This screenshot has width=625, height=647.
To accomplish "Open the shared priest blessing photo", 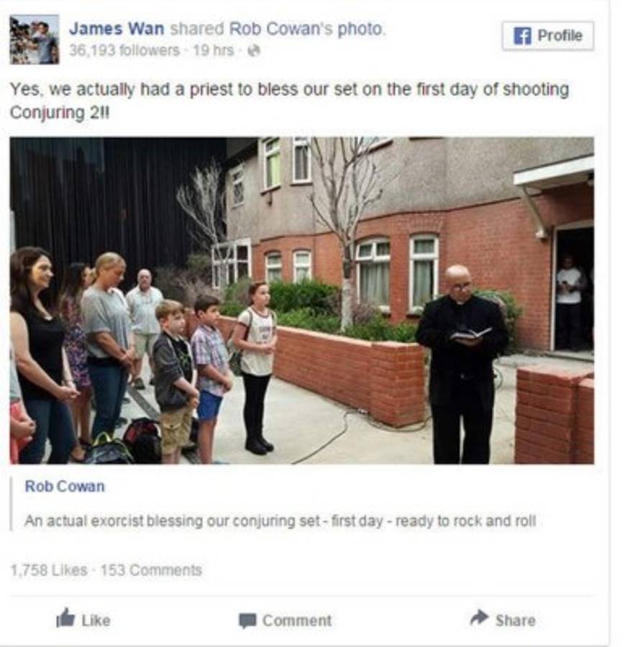I will [302, 300].
